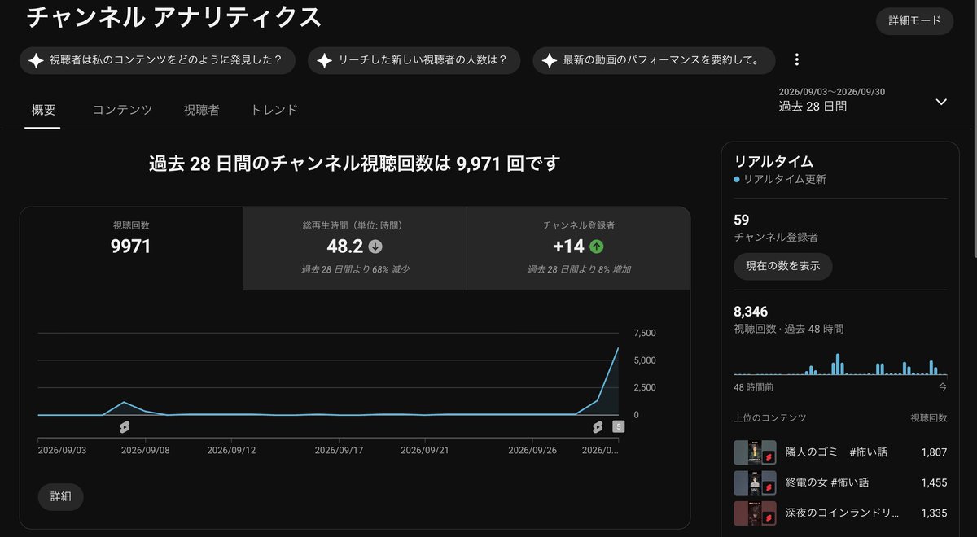Click the green up-arrow icon beside +14

[596, 247]
